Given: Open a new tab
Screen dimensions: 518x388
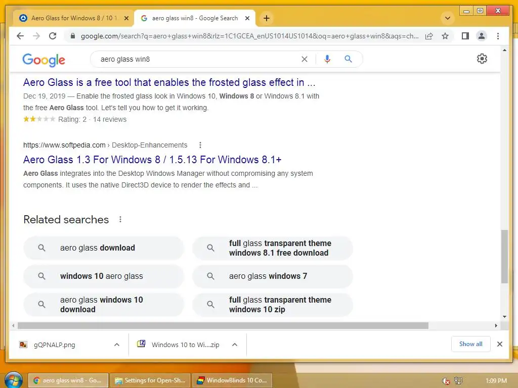Looking at the screenshot, I should (x=266, y=18).
